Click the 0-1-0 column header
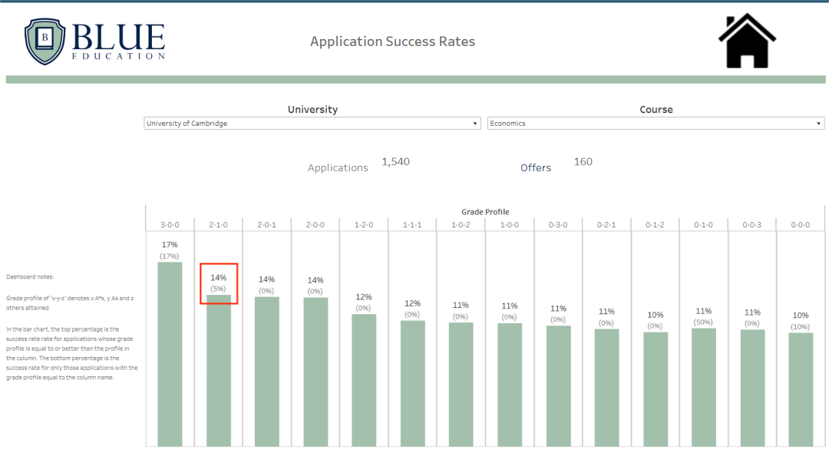This screenshot has height=456, width=829. tap(704, 225)
